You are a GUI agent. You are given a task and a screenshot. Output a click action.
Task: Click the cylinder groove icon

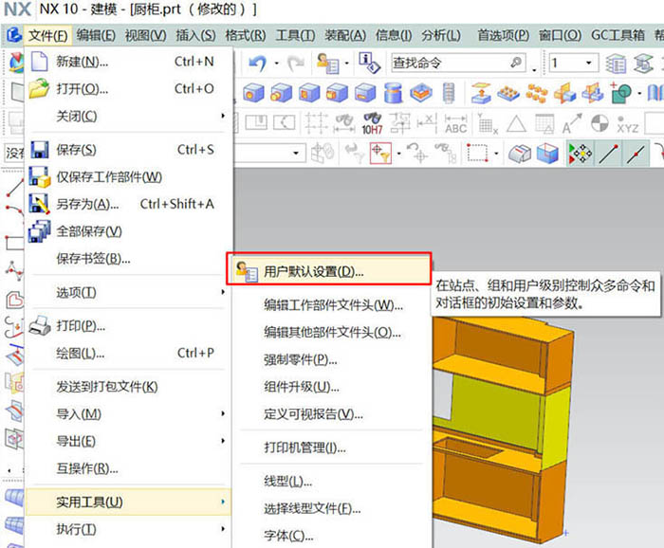click(x=393, y=92)
